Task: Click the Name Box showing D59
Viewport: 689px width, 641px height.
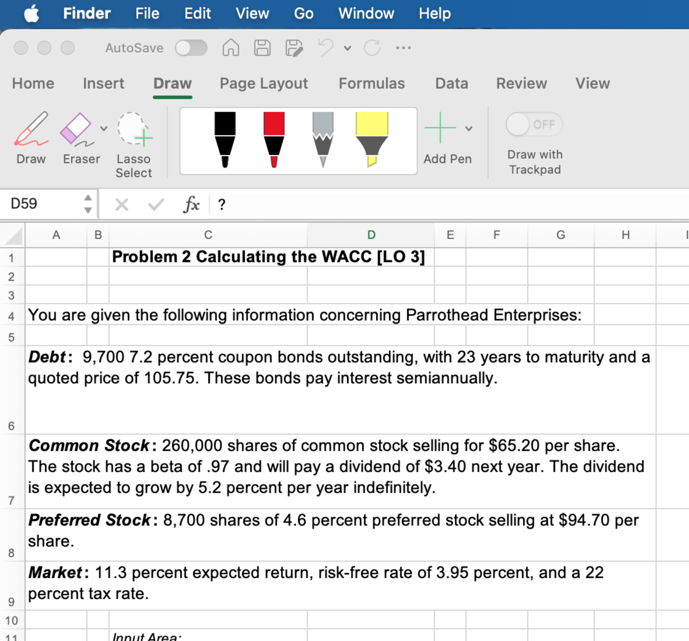Action: (x=40, y=204)
